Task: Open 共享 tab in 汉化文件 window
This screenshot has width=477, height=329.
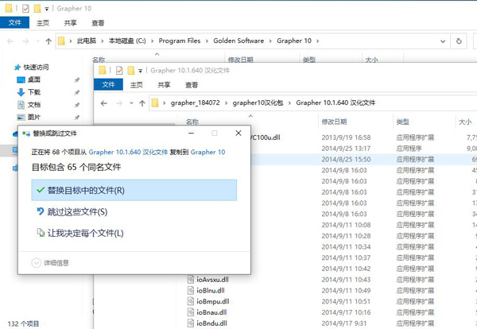Action: point(164,85)
